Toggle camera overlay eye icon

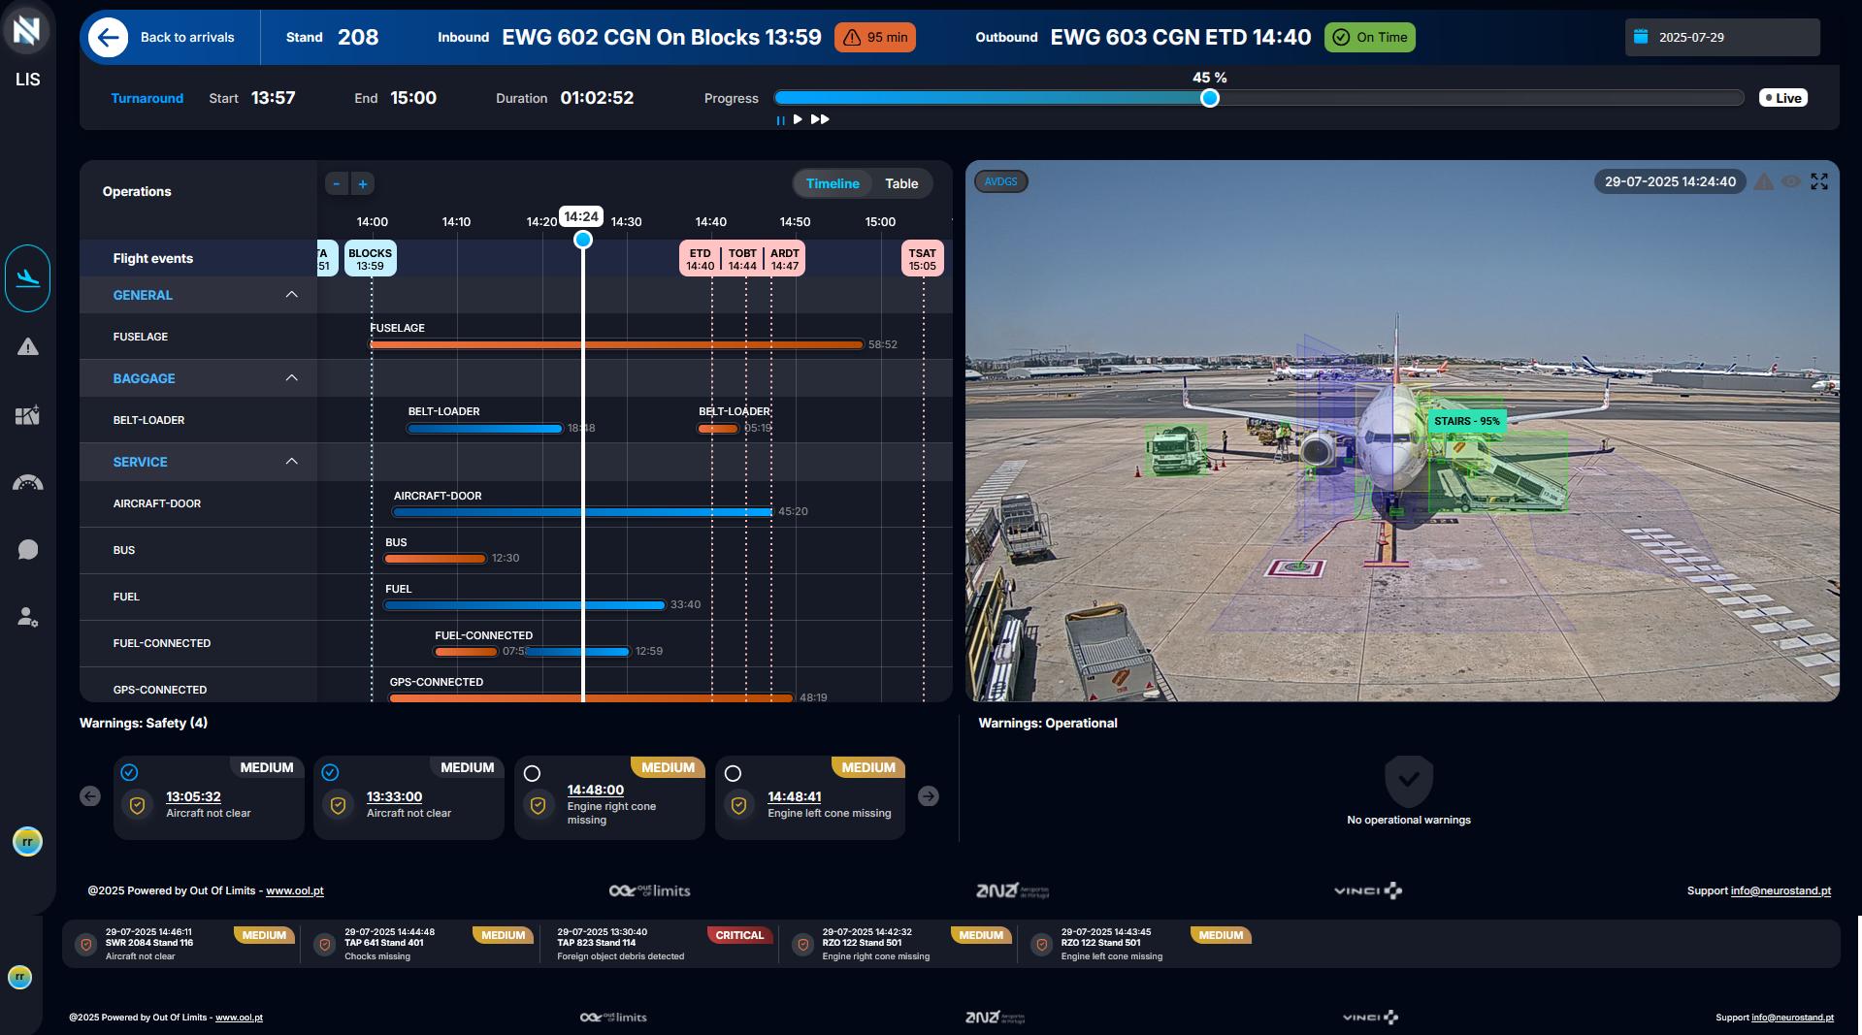(x=1791, y=181)
